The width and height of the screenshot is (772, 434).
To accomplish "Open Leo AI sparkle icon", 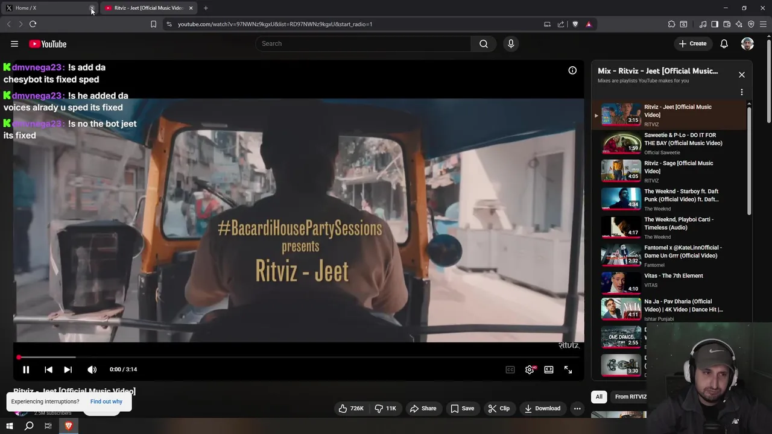I will click(739, 24).
